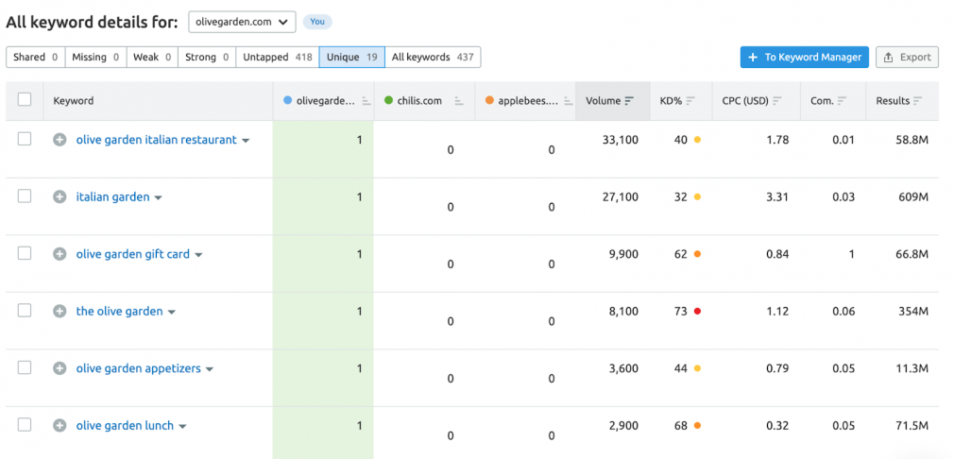Click sort icon in KD% column header
The image size is (954, 459).
click(690, 101)
